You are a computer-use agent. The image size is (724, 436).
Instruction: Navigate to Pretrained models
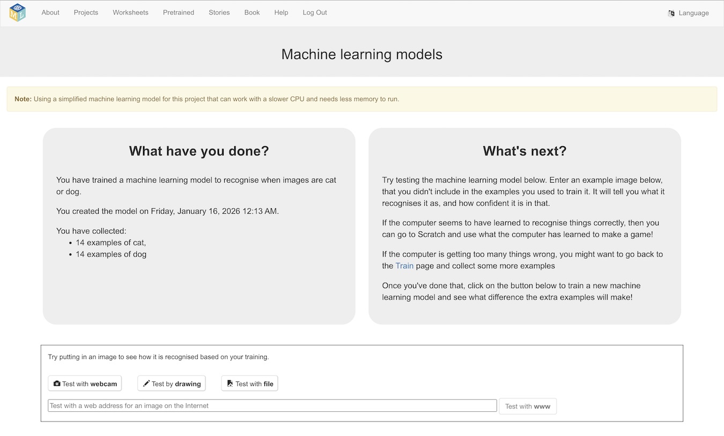pyautogui.click(x=179, y=13)
